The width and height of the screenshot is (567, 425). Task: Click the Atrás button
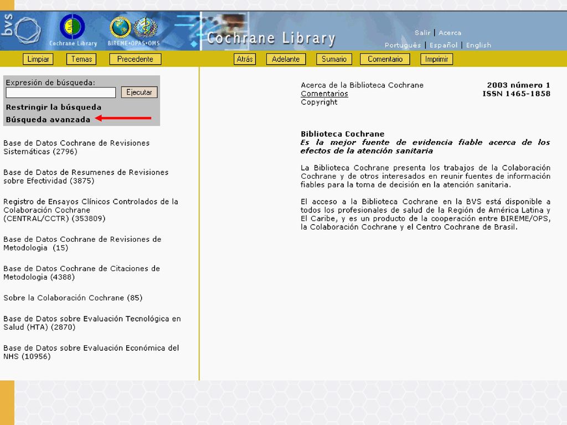pos(245,59)
